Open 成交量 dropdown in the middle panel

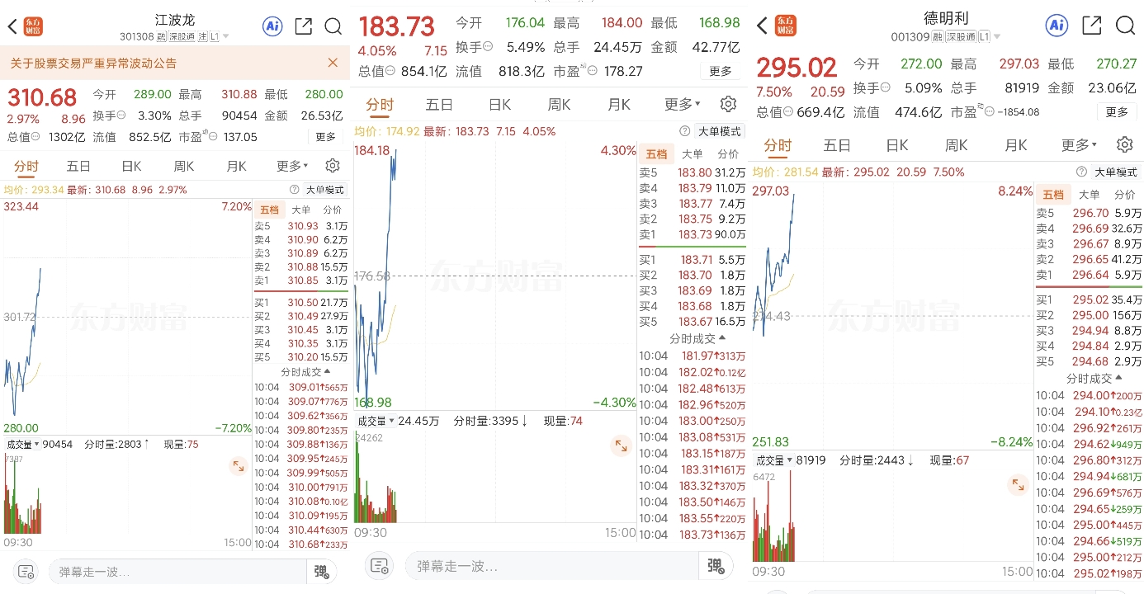point(376,421)
